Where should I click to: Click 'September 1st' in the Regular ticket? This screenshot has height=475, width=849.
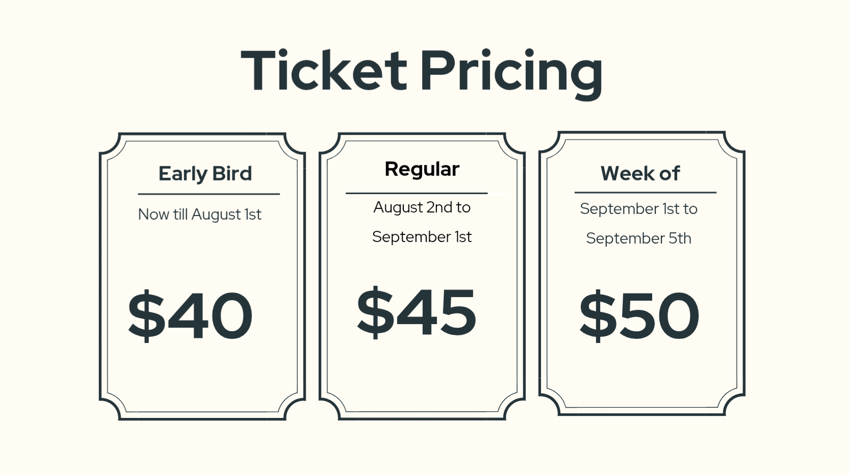tap(422, 237)
